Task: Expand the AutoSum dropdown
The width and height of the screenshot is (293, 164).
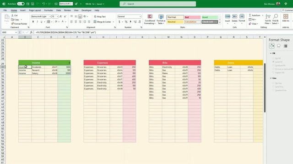Action: [x=263, y=15]
